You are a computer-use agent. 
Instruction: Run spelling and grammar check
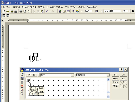tap(29, 11)
